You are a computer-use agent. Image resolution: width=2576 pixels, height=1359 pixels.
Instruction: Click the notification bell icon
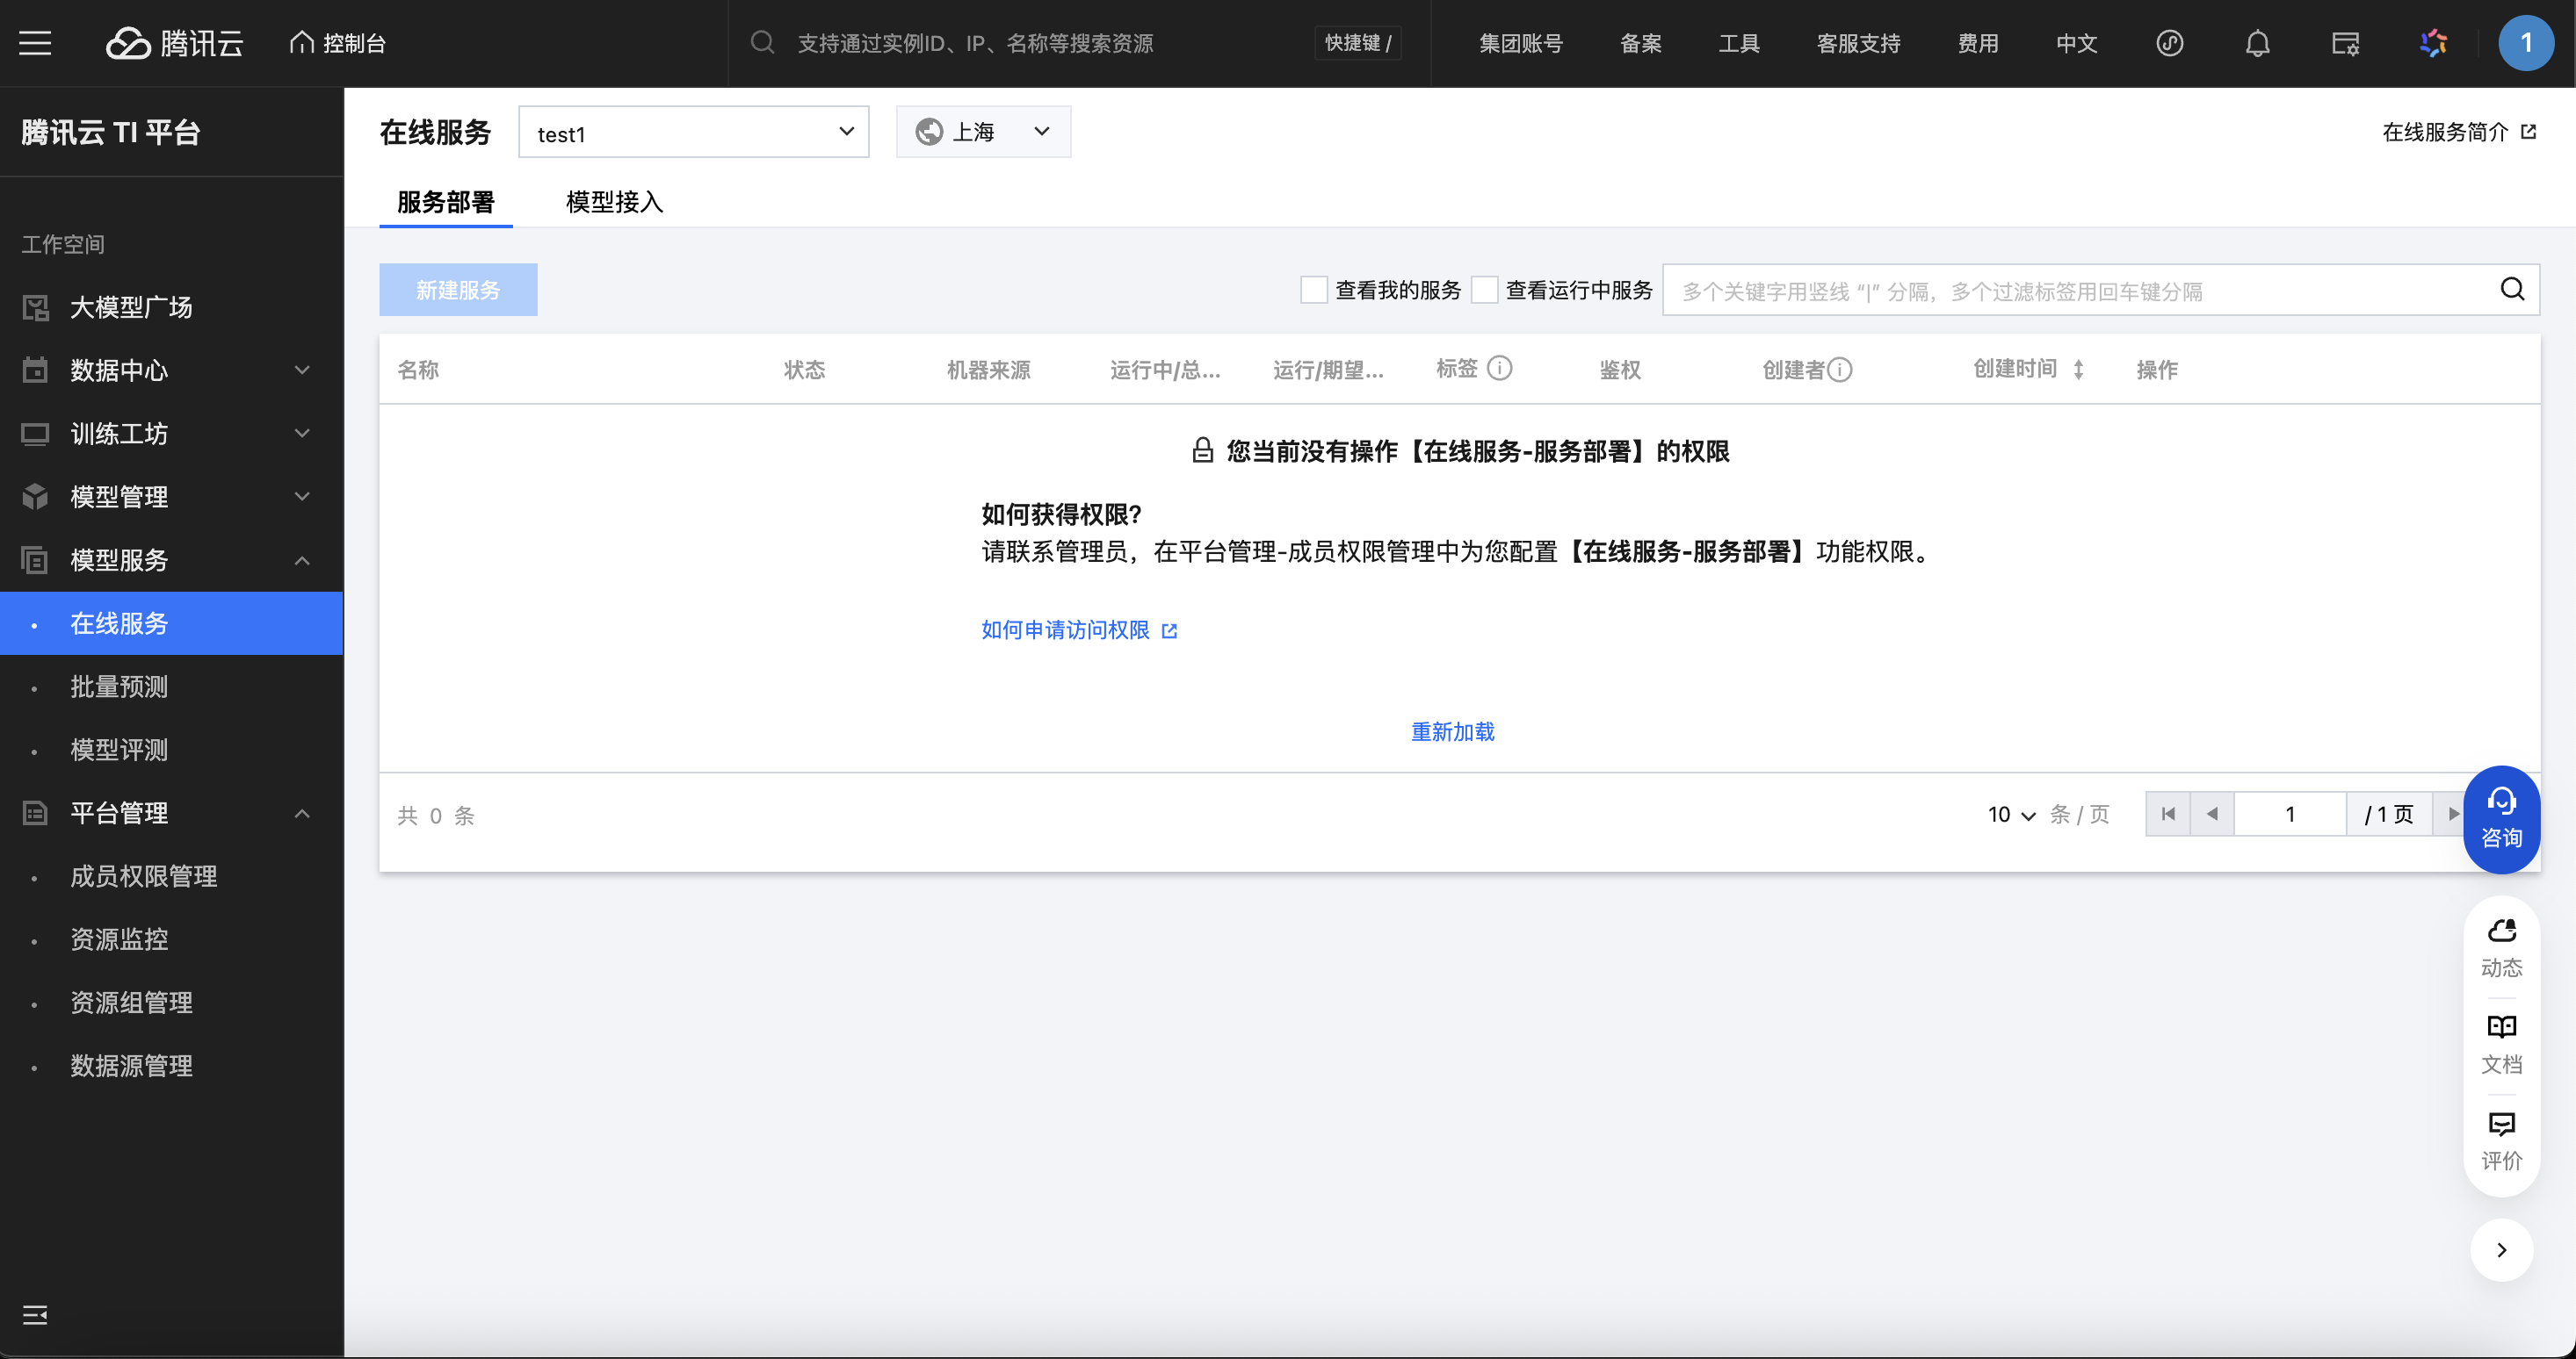tap(2257, 43)
